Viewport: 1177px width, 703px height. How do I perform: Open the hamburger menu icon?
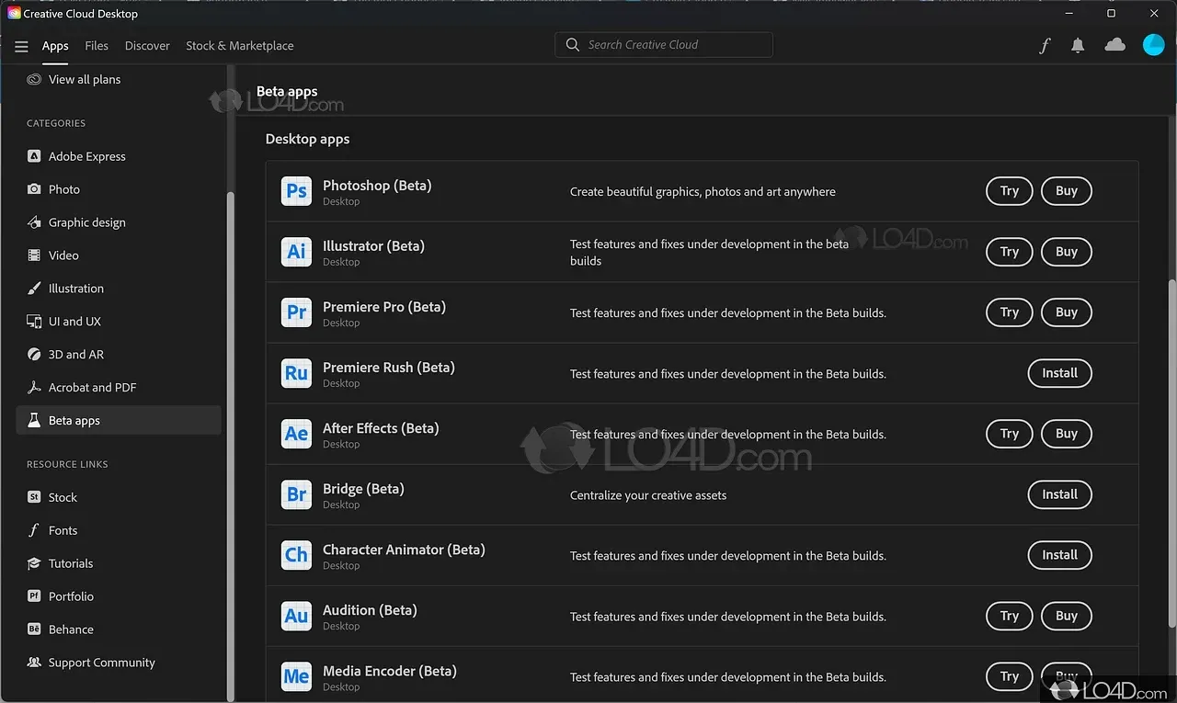pyautogui.click(x=21, y=46)
